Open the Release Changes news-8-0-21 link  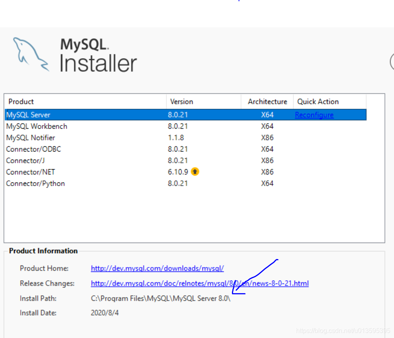(199, 283)
